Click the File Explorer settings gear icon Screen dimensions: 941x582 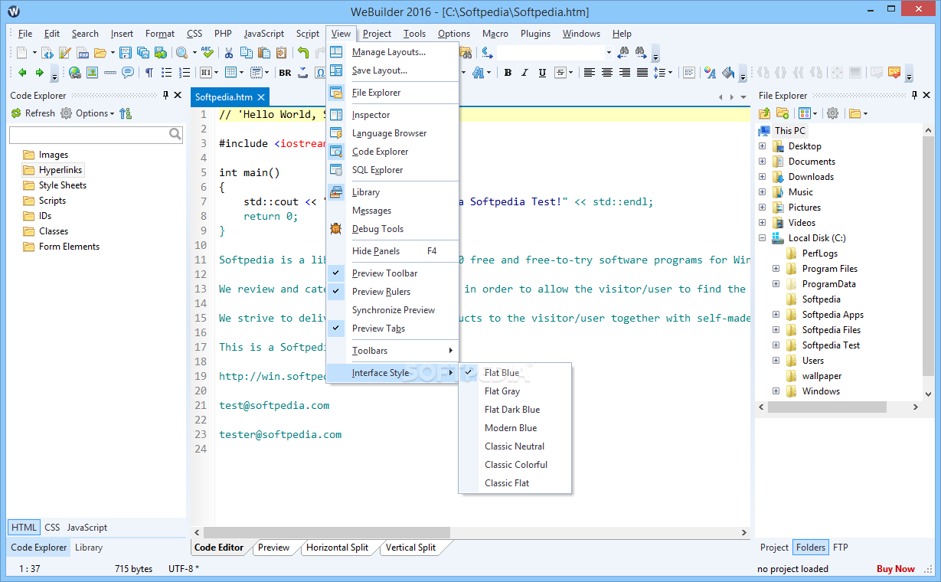833,113
